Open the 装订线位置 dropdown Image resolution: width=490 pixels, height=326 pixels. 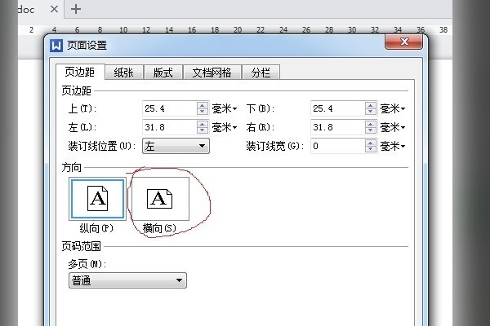tap(176, 146)
